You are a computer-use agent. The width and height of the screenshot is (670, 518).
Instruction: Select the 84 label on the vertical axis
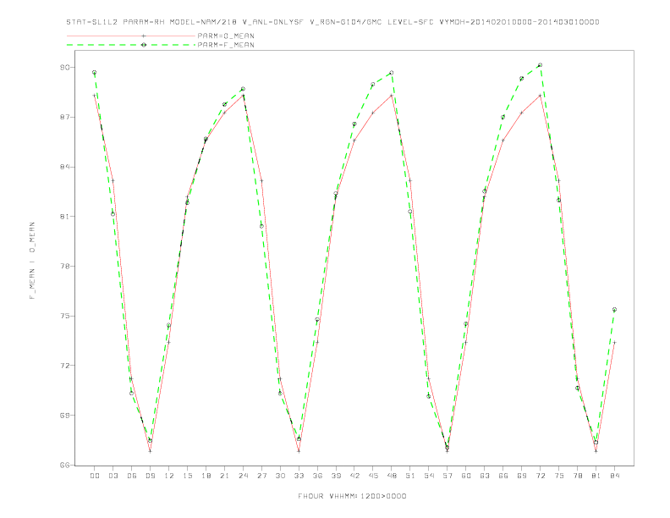65,167
